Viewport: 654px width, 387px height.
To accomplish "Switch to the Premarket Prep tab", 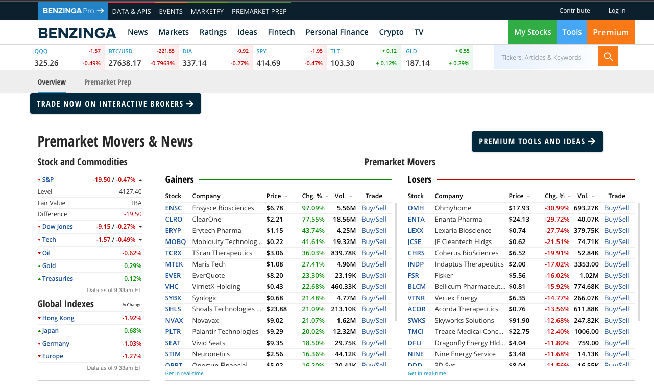I will tap(108, 82).
